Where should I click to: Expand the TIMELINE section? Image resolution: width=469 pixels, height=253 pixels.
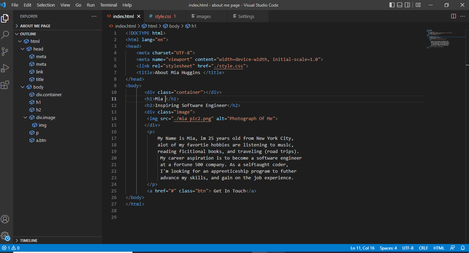(16, 240)
